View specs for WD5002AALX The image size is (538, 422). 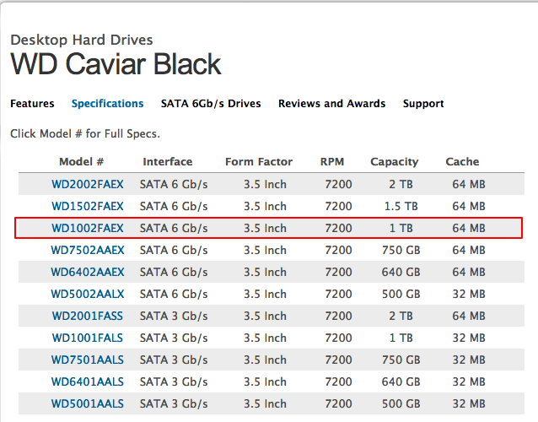pos(88,295)
